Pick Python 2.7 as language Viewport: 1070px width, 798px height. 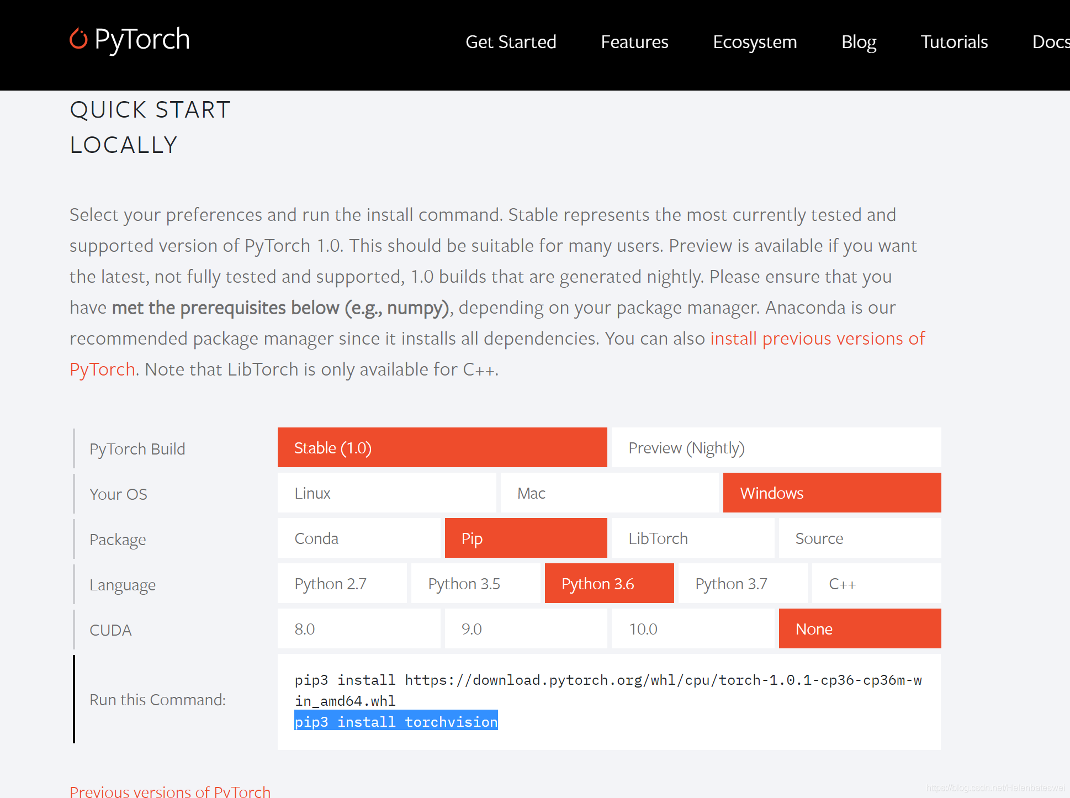342,583
